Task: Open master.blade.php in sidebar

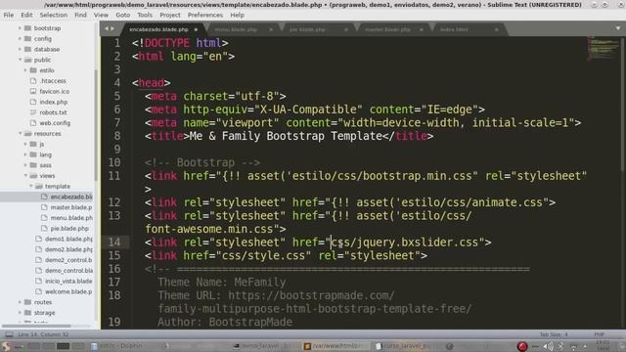Action: (x=71, y=207)
